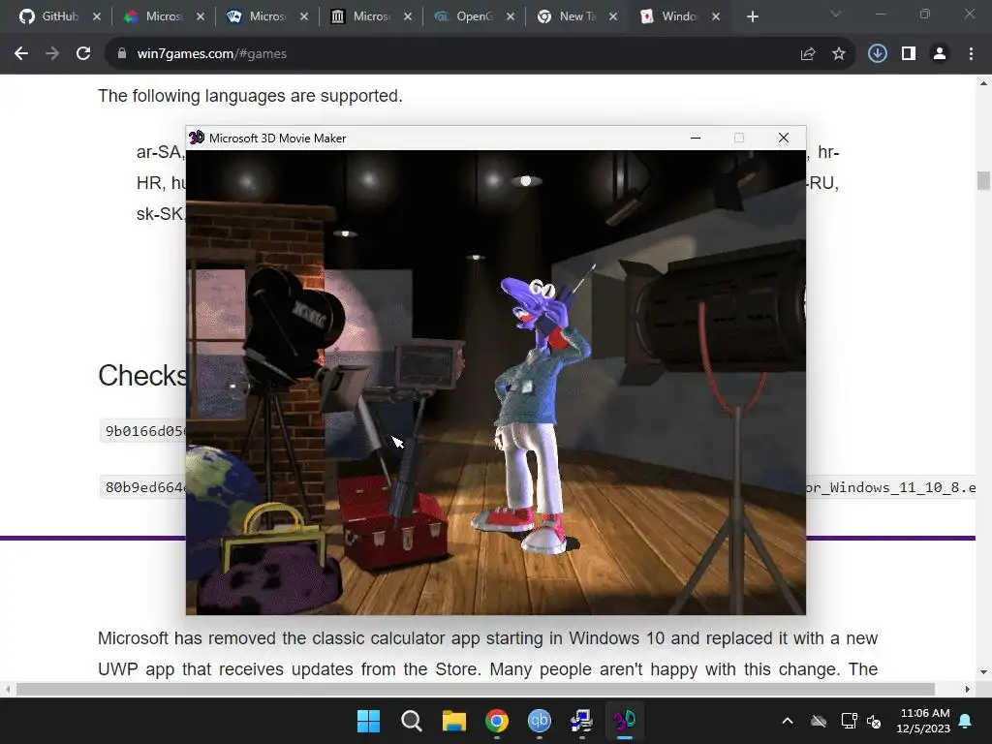Open the Windows Start menu
This screenshot has width=992, height=744.
(368, 721)
